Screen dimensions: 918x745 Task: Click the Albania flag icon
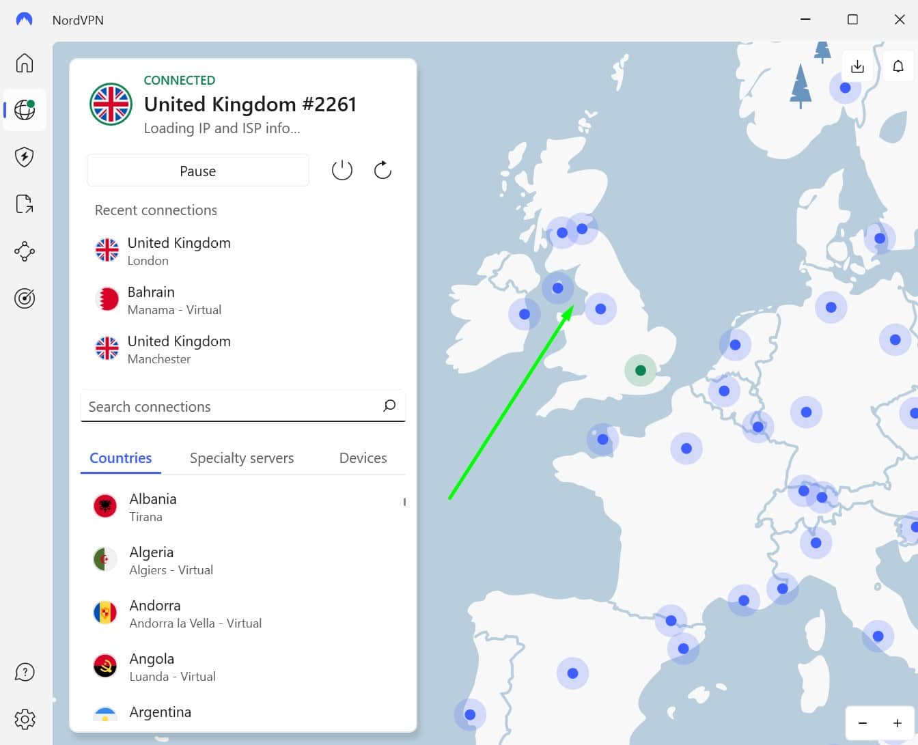105,506
